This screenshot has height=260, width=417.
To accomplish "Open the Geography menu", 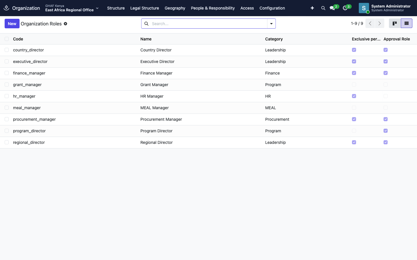I will (x=175, y=8).
